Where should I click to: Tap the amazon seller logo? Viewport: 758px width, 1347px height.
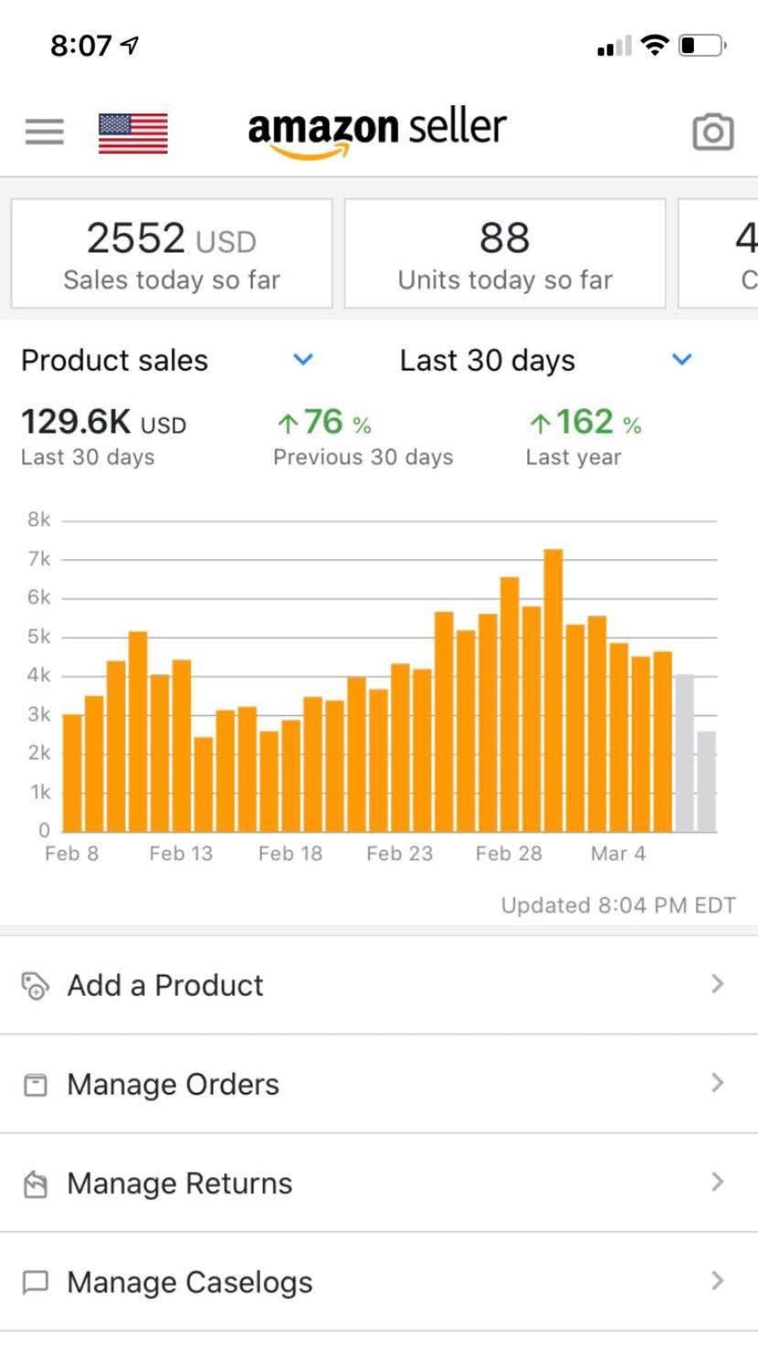pos(376,130)
